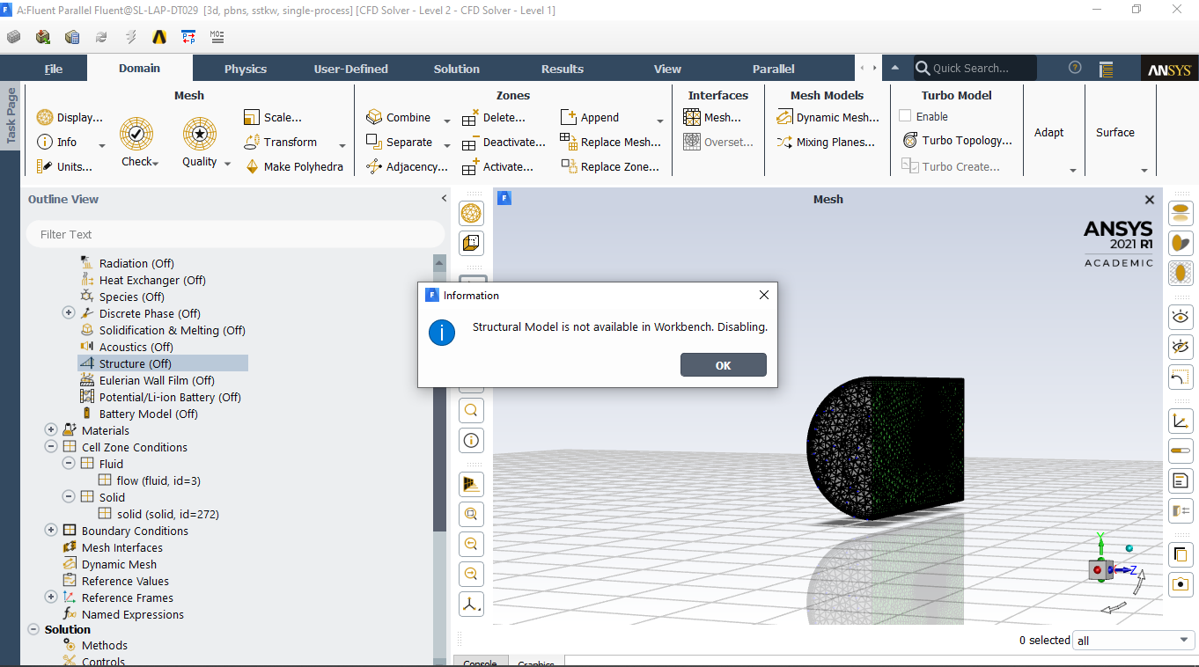Expand the Boundary Conditions tree node
Screen dimensions: 1199x667
(51, 531)
